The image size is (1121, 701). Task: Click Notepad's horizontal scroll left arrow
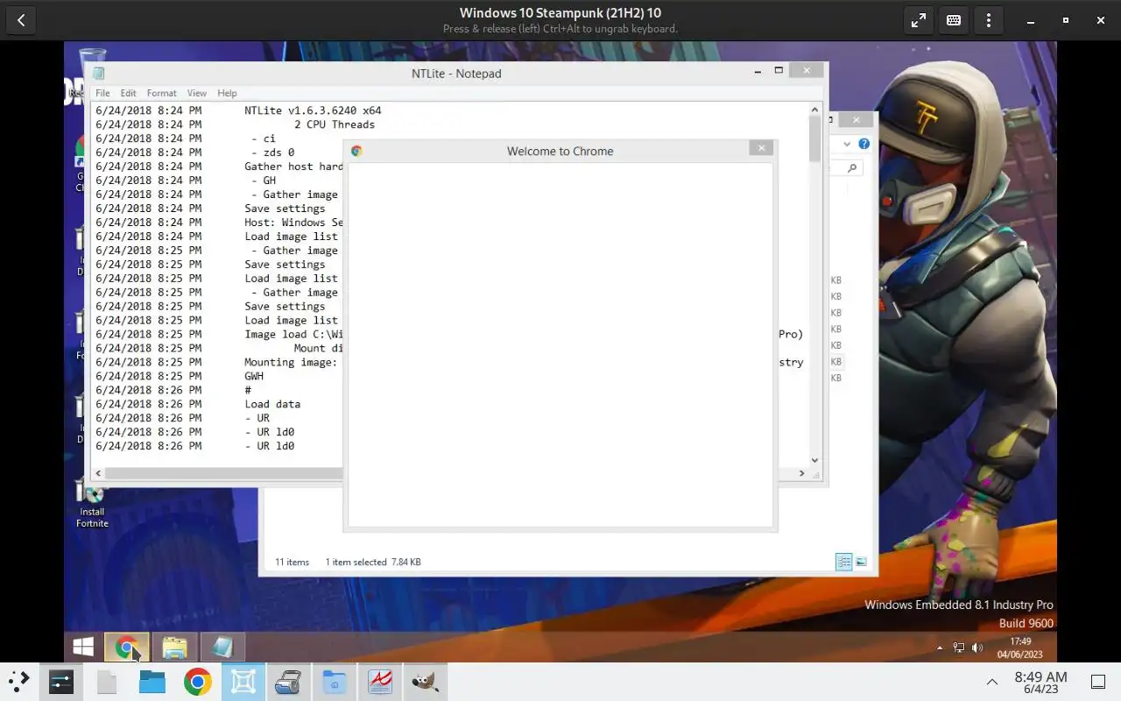pyautogui.click(x=98, y=473)
